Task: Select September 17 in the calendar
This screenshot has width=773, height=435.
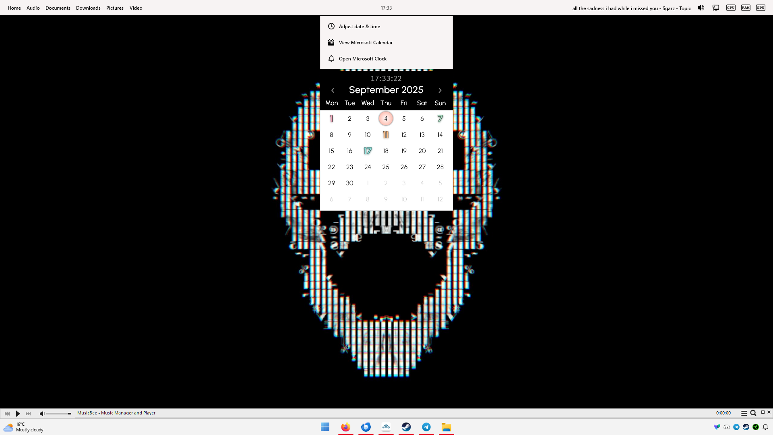Action: pos(368,151)
